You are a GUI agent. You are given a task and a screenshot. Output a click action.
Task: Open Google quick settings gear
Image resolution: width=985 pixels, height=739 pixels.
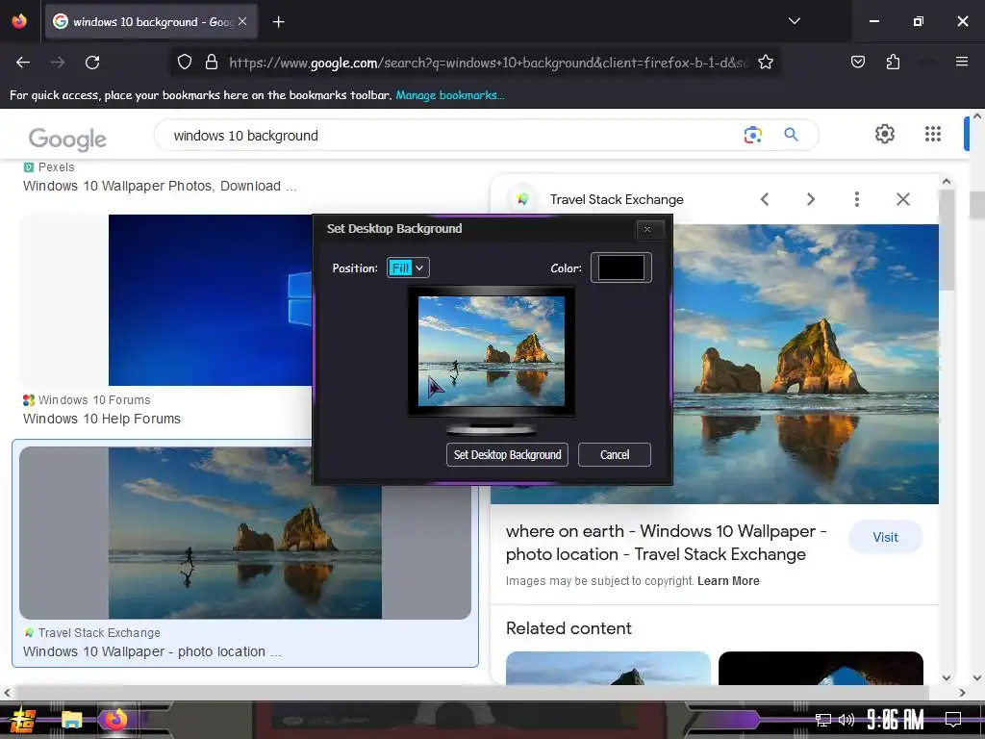click(x=885, y=134)
